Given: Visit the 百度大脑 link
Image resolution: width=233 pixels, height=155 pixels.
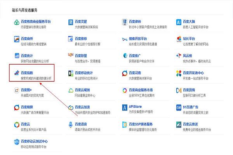Looking at the screenshot, I should click(189, 22).
